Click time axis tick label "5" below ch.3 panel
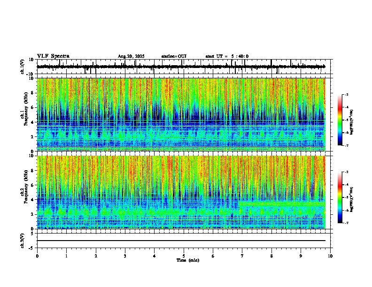This screenshot has height=287, width=372. coord(184,256)
